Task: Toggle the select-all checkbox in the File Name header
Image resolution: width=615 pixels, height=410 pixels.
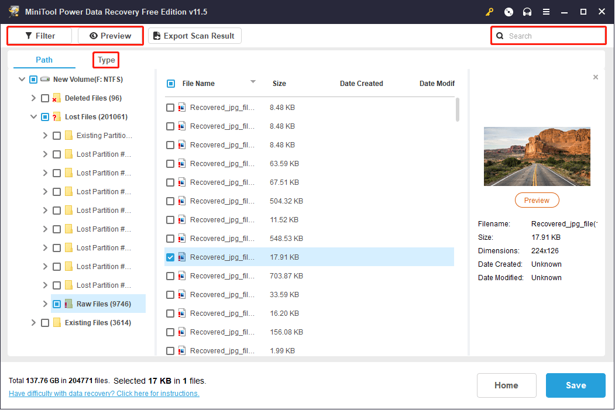Action: pyautogui.click(x=171, y=83)
